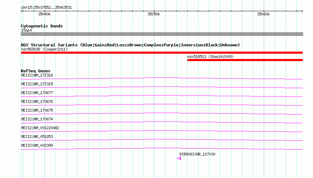The image size is (313, 178).
Task: Click the chr15:35037852..35063531 region label
Action: (x=46, y=7)
